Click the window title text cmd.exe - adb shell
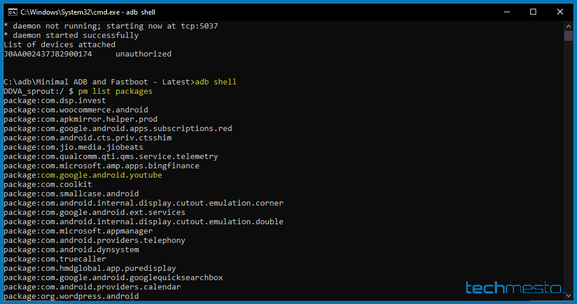Screen dimensions: 577x304 [x=88, y=12]
